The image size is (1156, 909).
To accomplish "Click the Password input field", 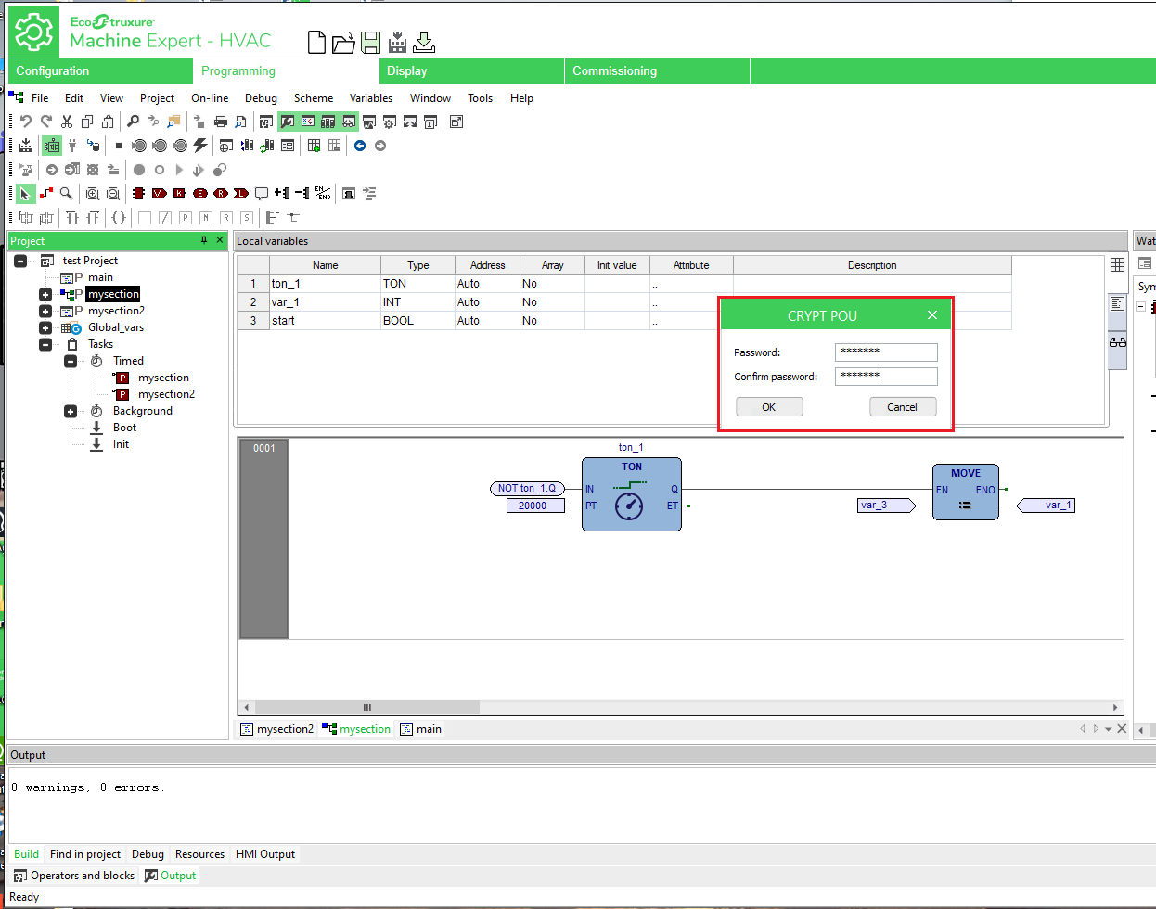I will (x=886, y=352).
